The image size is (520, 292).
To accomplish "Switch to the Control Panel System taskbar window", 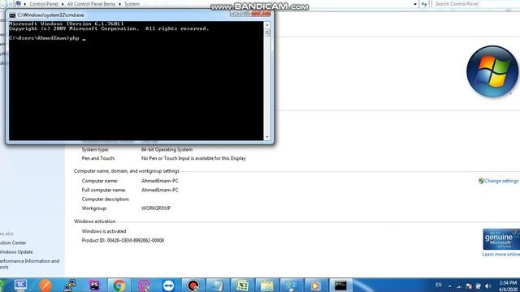I will (x=291, y=285).
